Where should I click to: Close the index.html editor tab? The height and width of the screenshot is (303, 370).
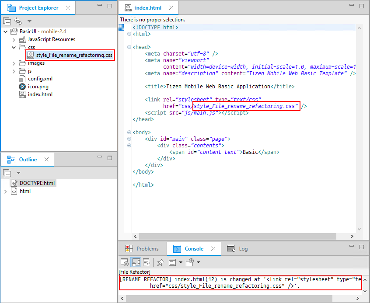pyautogui.click(x=171, y=8)
